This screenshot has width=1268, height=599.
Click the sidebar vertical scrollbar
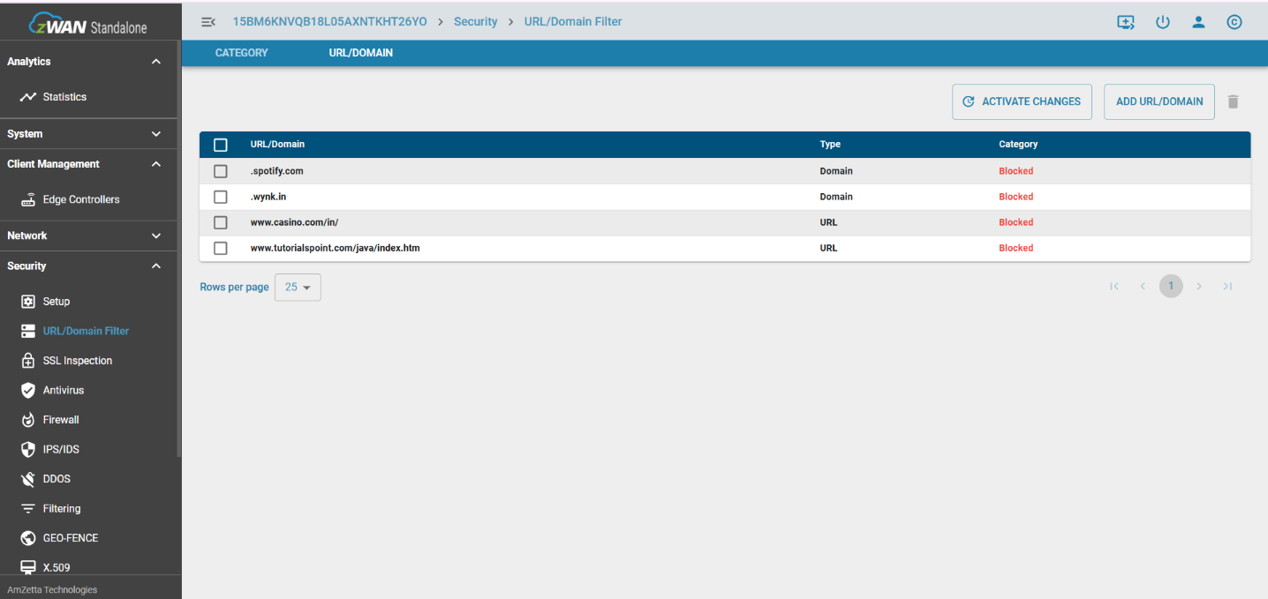179,247
